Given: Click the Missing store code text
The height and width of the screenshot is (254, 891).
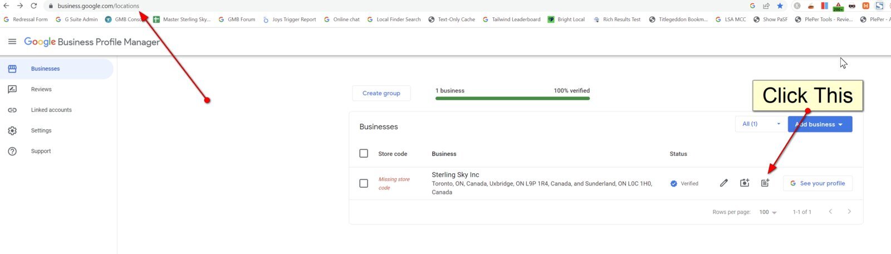Looking at the screenshot, I should [x=394, y=183].
